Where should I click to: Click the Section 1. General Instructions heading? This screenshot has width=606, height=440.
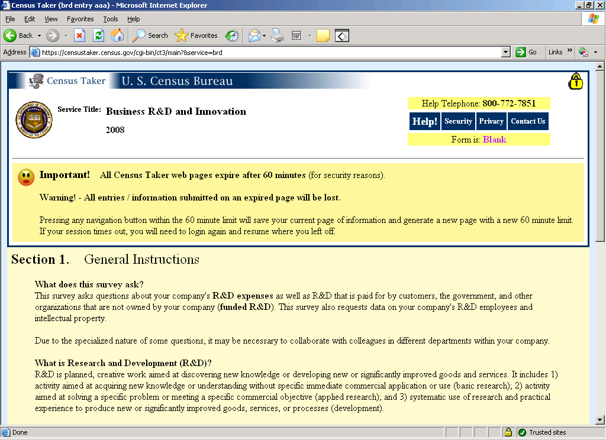point(105,259)
